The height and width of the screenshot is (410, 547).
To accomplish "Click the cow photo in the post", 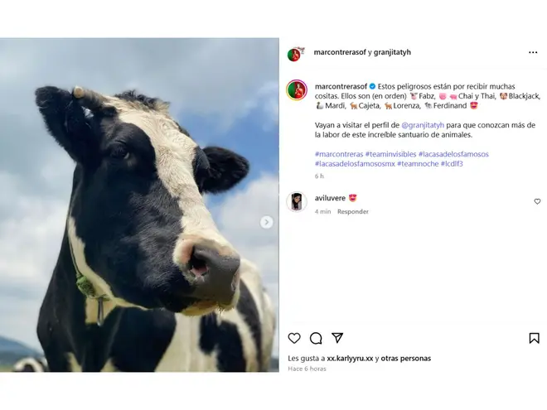I will click(x=139, y=205).
